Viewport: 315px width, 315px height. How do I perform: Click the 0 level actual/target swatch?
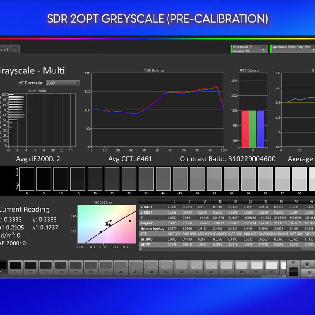(x=27, y=179)
